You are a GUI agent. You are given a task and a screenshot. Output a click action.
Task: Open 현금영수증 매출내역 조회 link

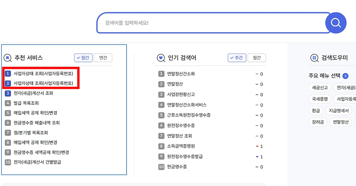(37, 123)
